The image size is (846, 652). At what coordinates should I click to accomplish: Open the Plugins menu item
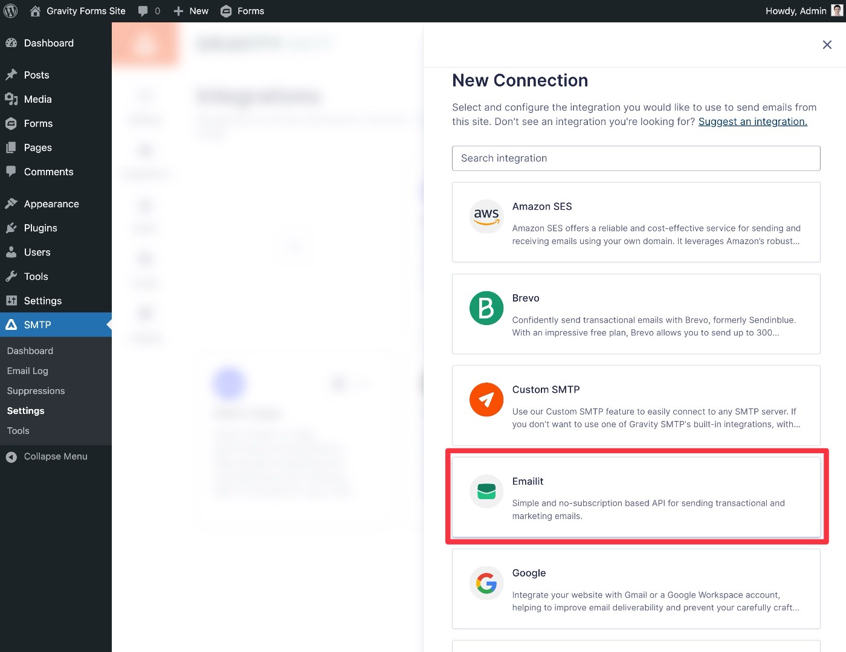40,228
